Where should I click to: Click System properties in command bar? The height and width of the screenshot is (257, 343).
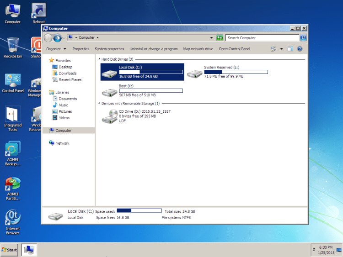[109, 49]
